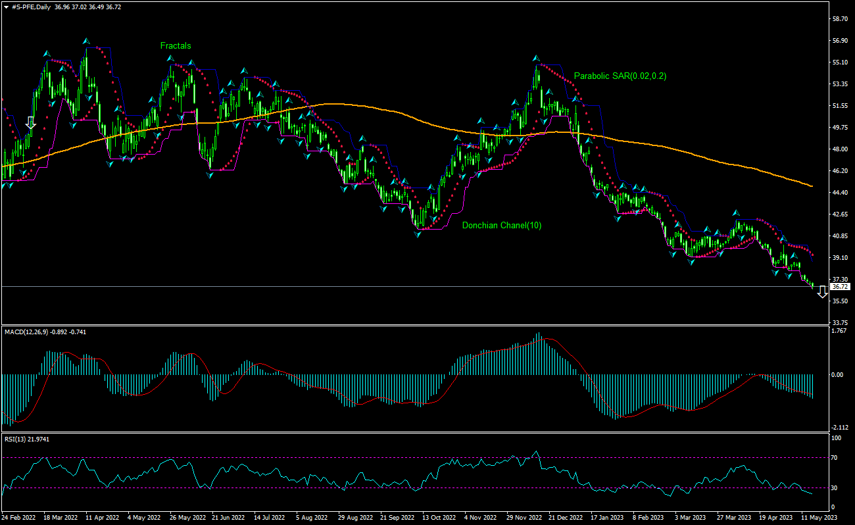
Task: Click the white down arrow near the 36.72 price
Action: tap(822, 293)
